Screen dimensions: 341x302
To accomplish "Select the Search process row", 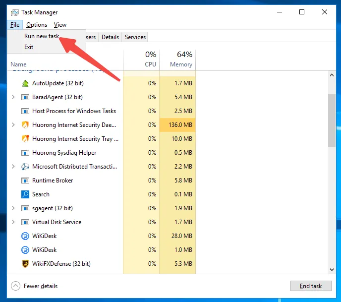I will click(101, 194).
